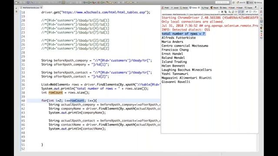This screenshot has width=278, height=156.
Task: Click the commented xpath tr[7]/td[1] on line 23
Action: [x=75, y=32]
